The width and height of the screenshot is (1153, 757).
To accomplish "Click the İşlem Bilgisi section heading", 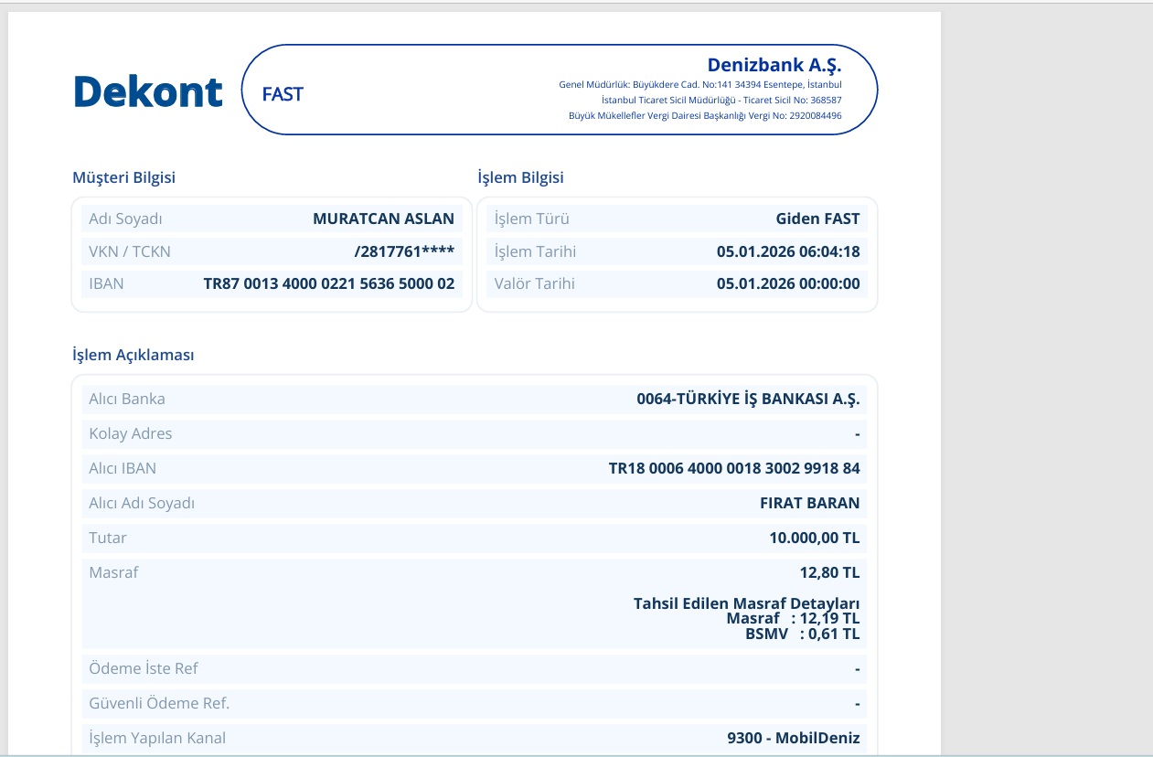I will point(521,177).
